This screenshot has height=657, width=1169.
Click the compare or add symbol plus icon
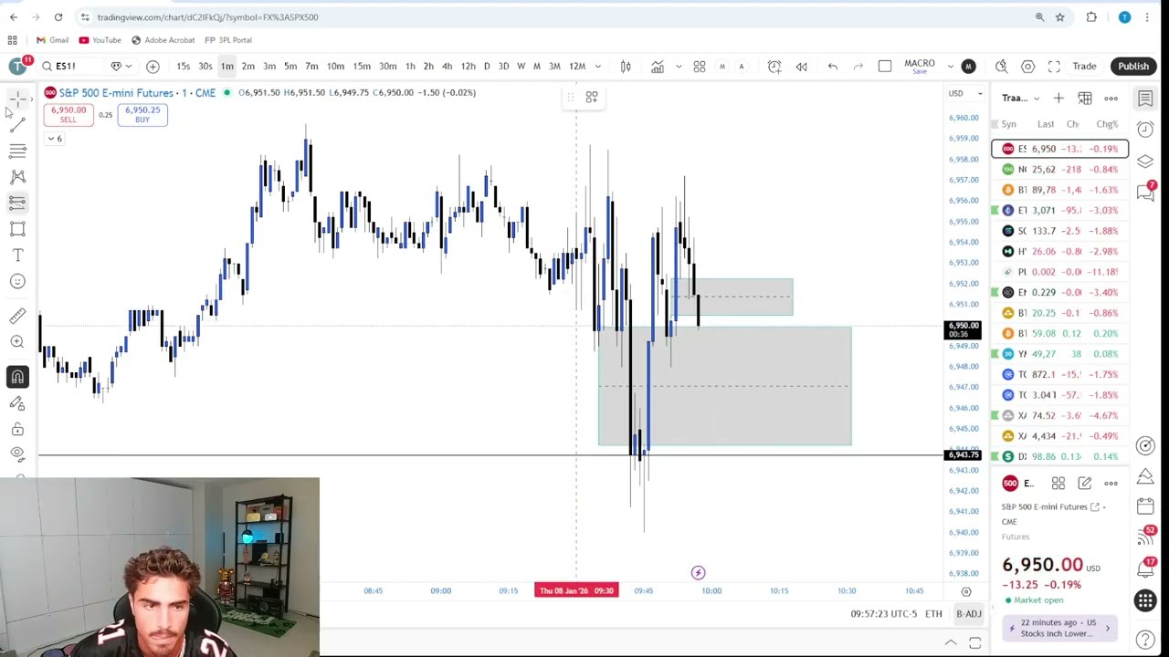(153, 66)
